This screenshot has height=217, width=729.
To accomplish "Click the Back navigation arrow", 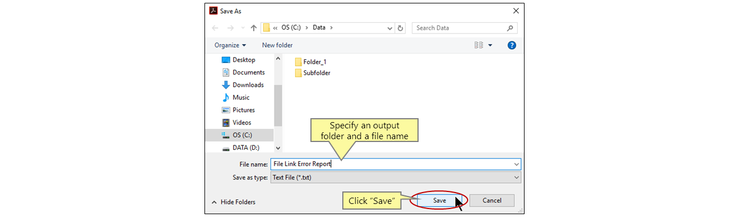I will click(x=215, y=28).
